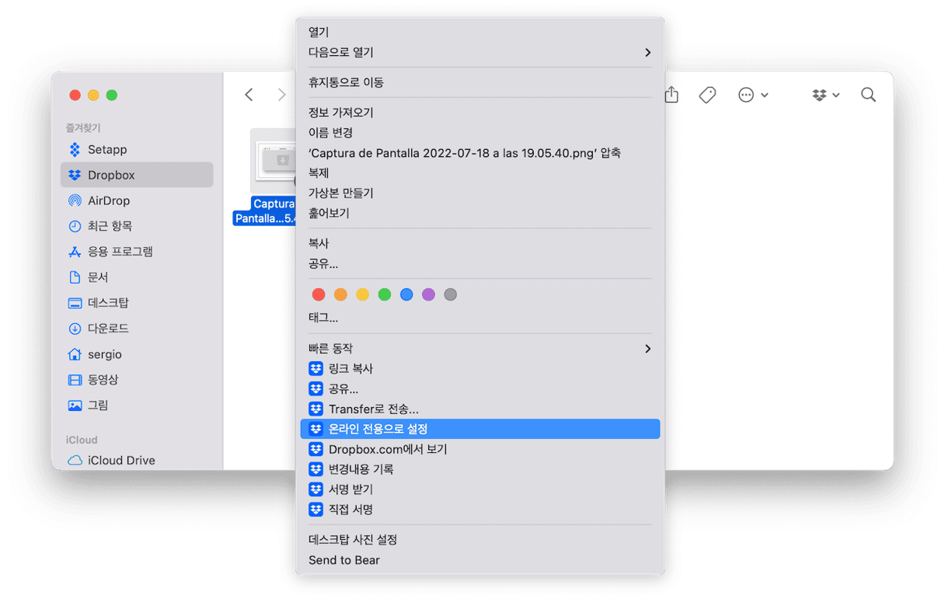Image resolution: width=945 pixels, height=599 pixels.
Task: Expand the Dropbox toolbar dropdown
Action: click(x=825, y=95)
